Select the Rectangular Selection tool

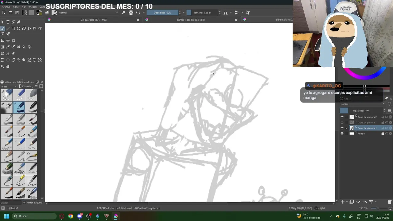pos(3,60)
